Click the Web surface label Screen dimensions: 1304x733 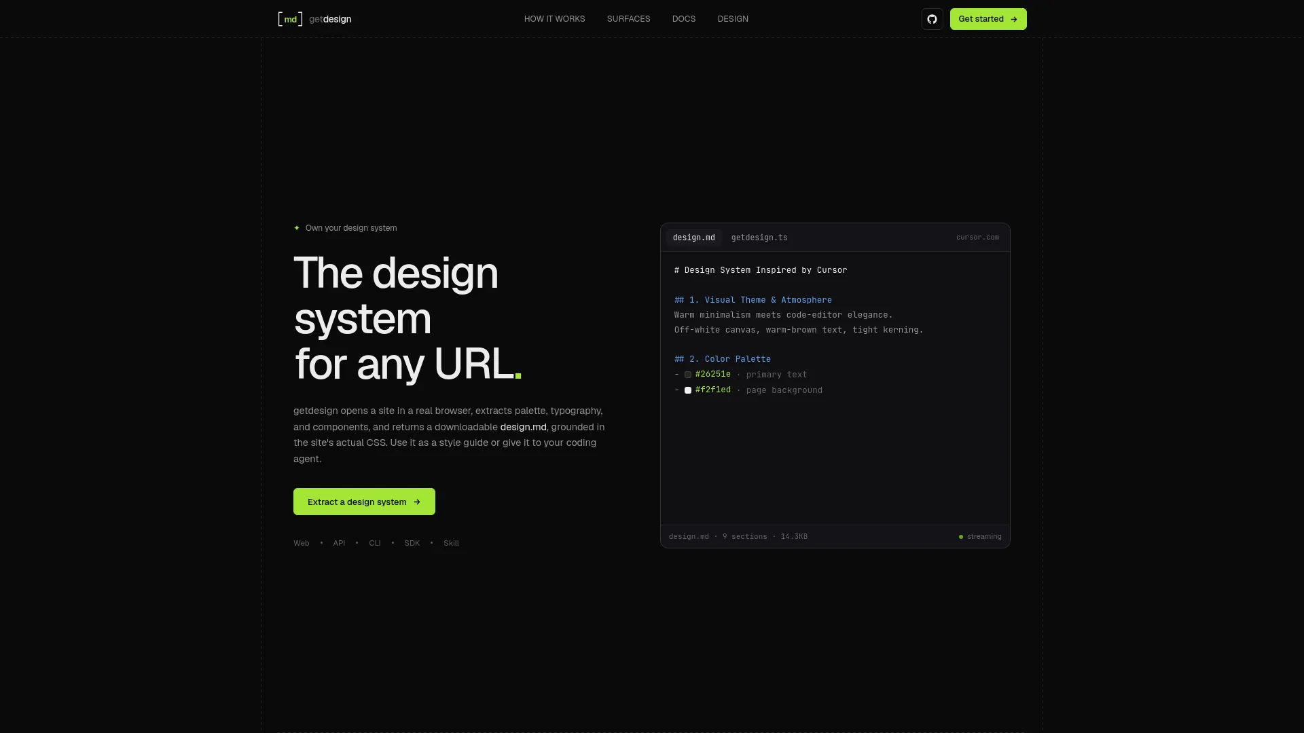pyautogui.click(x=301, y=543)
